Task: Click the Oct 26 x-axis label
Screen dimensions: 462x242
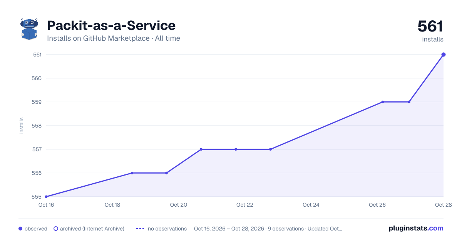Action: click(x=377, y=205)
